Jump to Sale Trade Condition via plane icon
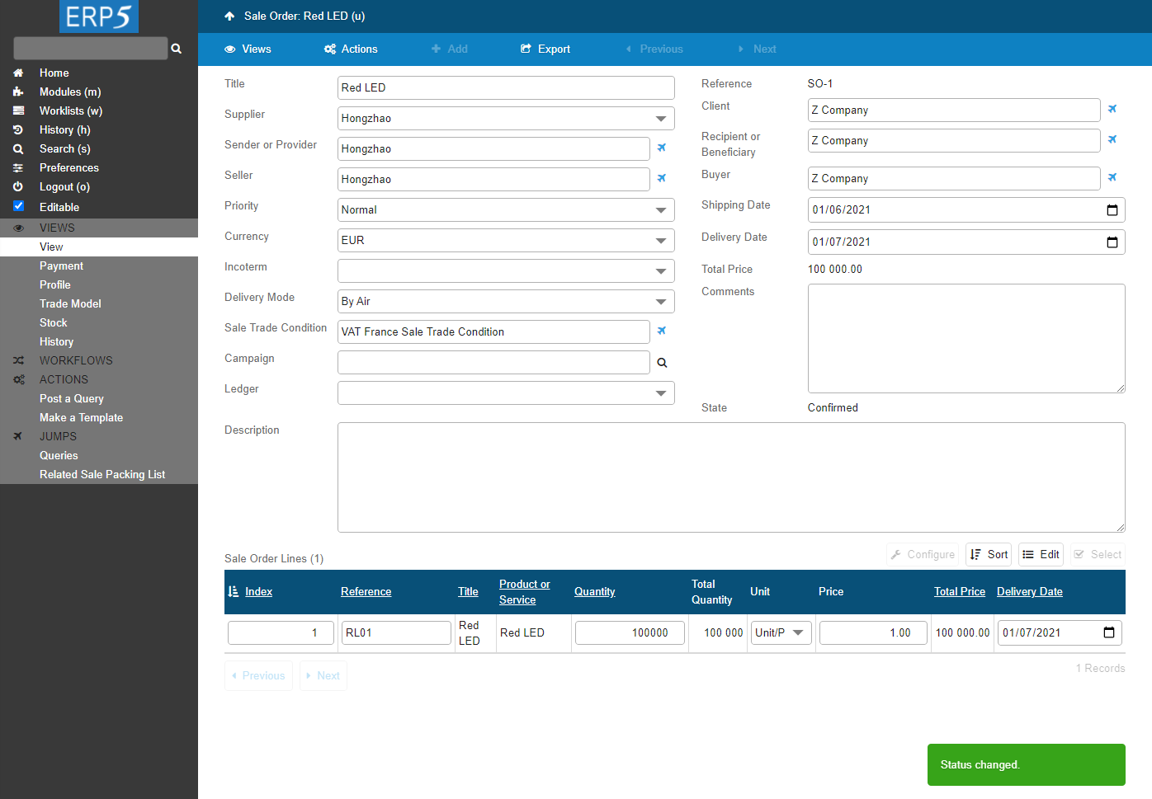Viewport: 1152px width, 799px height. (x=661, y=331)
